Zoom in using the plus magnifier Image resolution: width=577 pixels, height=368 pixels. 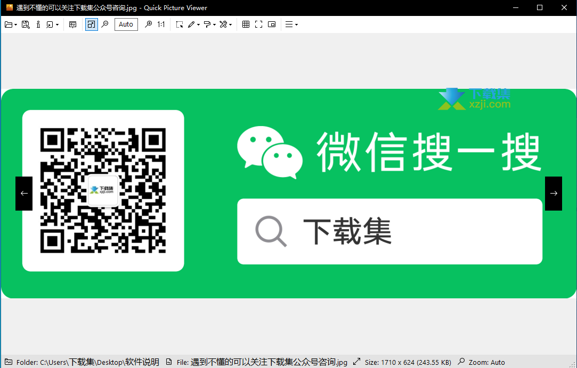click(148, 24)
